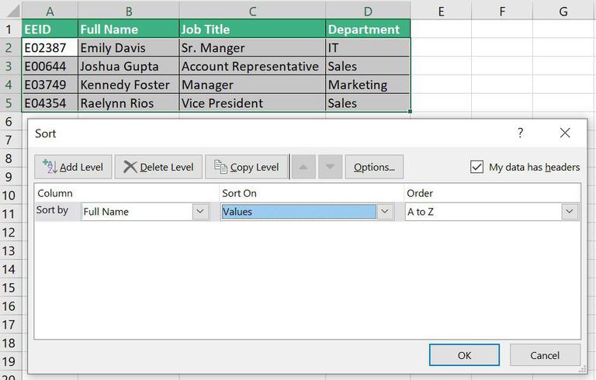Click the Add Level button
Screen dimensions: 596x380
point(73,167)
